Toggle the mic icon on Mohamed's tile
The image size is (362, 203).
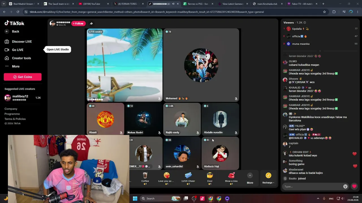(236, 99)
